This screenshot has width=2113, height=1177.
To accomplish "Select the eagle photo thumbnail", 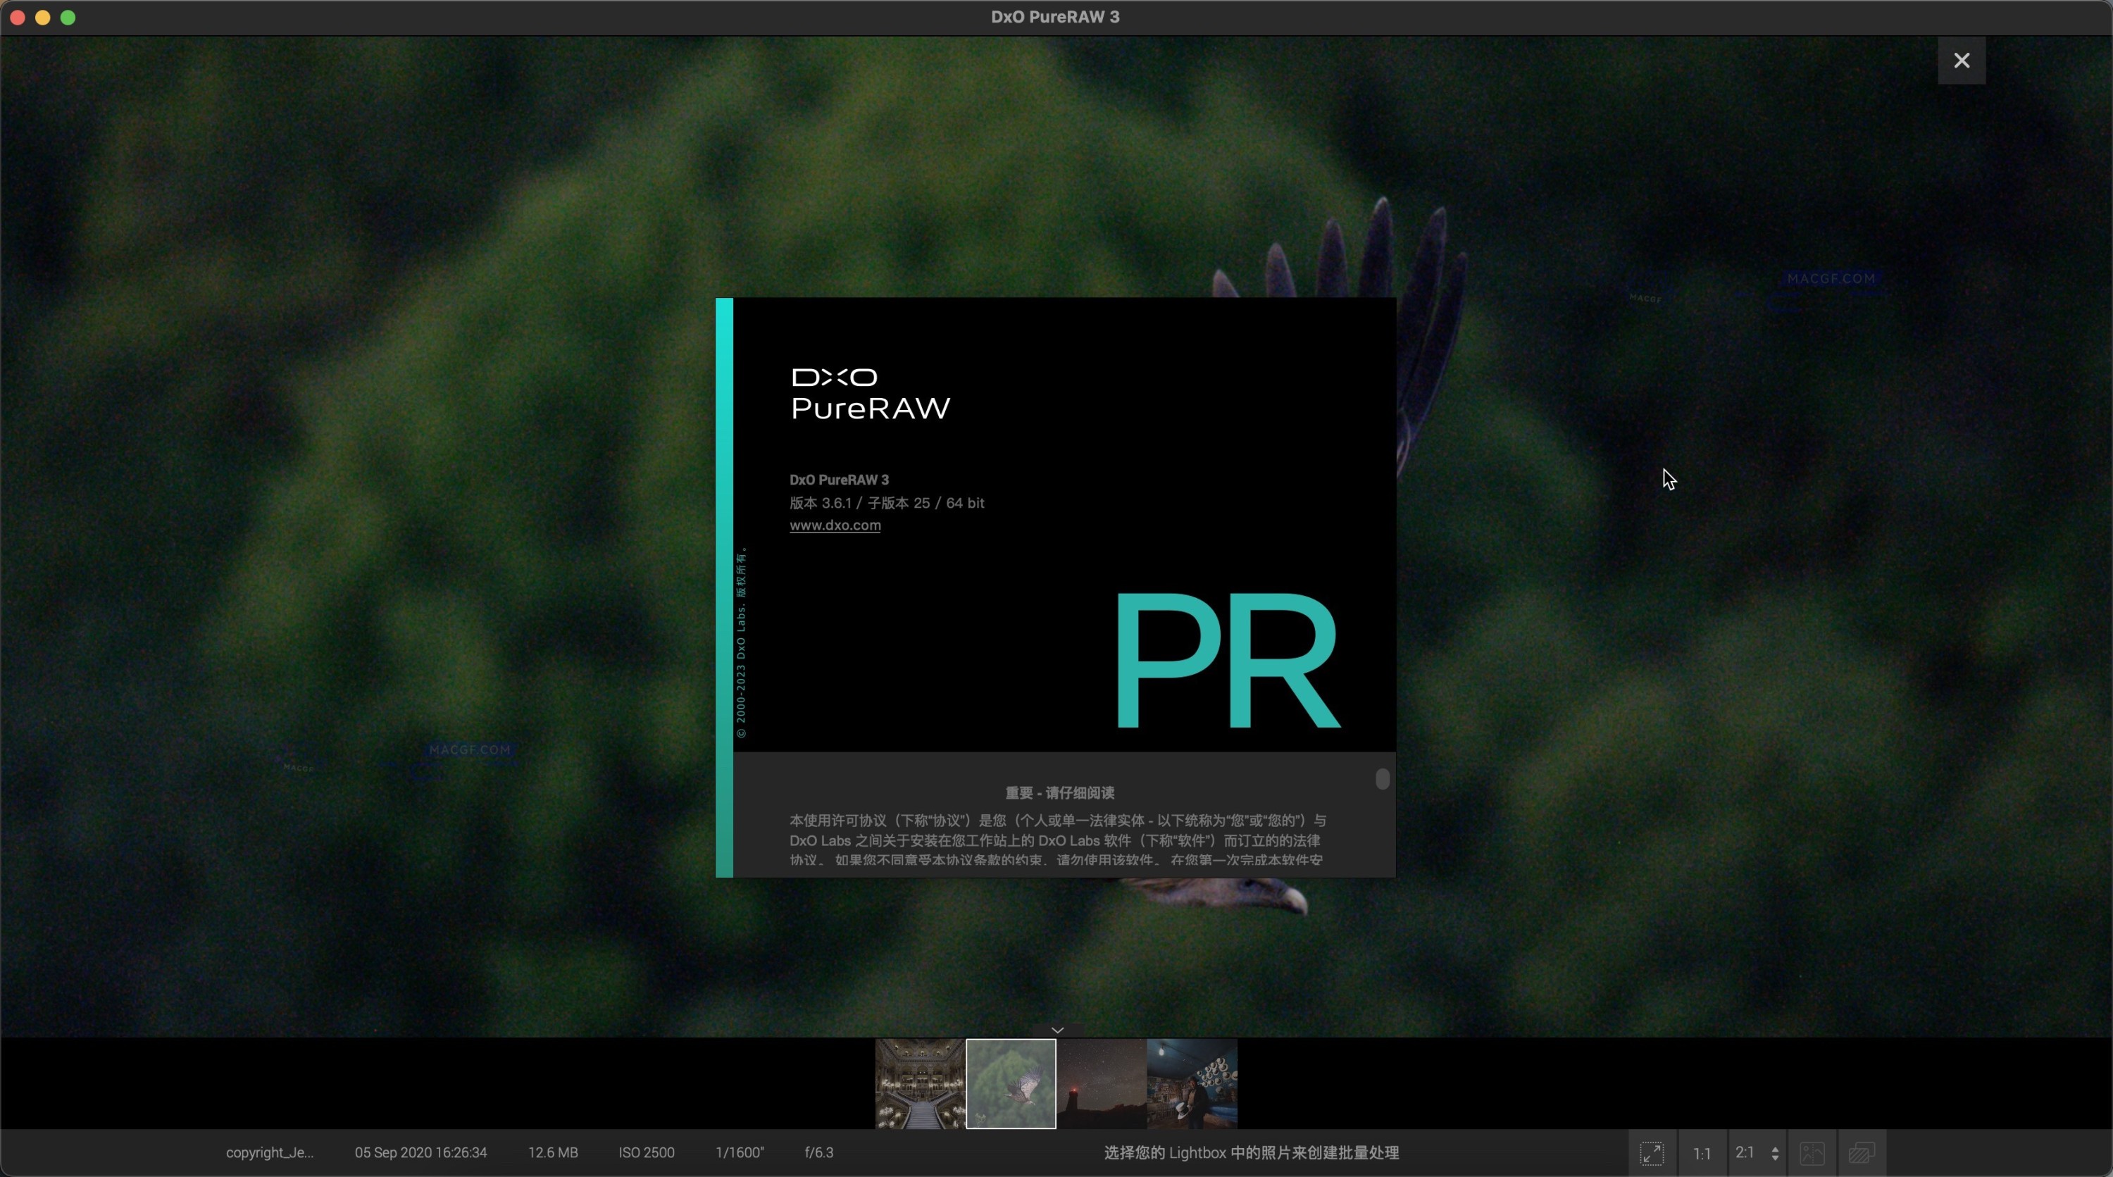I will coord(1011,1083).
